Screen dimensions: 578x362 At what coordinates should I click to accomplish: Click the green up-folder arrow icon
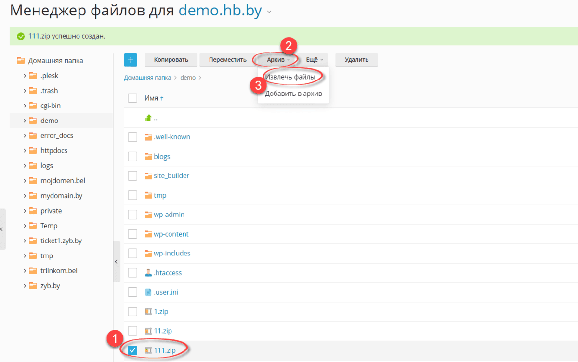148,118
